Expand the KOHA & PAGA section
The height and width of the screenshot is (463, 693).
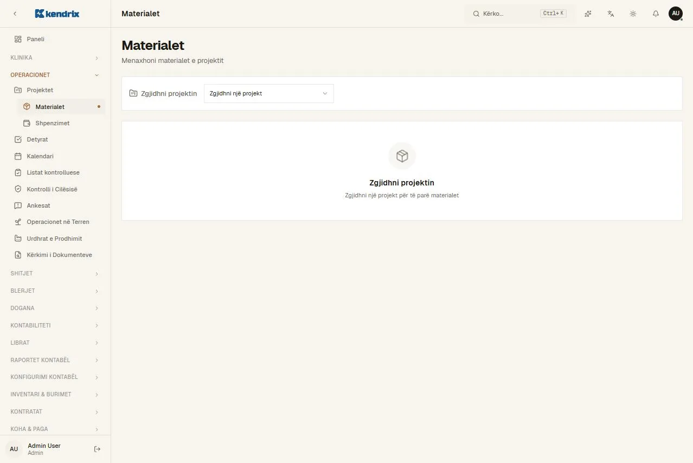[55, 429]
